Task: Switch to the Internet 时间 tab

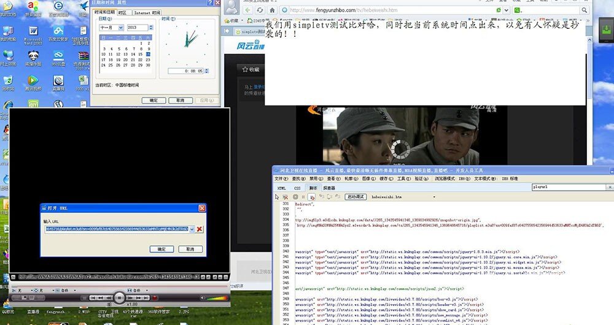Action: pyautogui.click(x=147, y=13)
